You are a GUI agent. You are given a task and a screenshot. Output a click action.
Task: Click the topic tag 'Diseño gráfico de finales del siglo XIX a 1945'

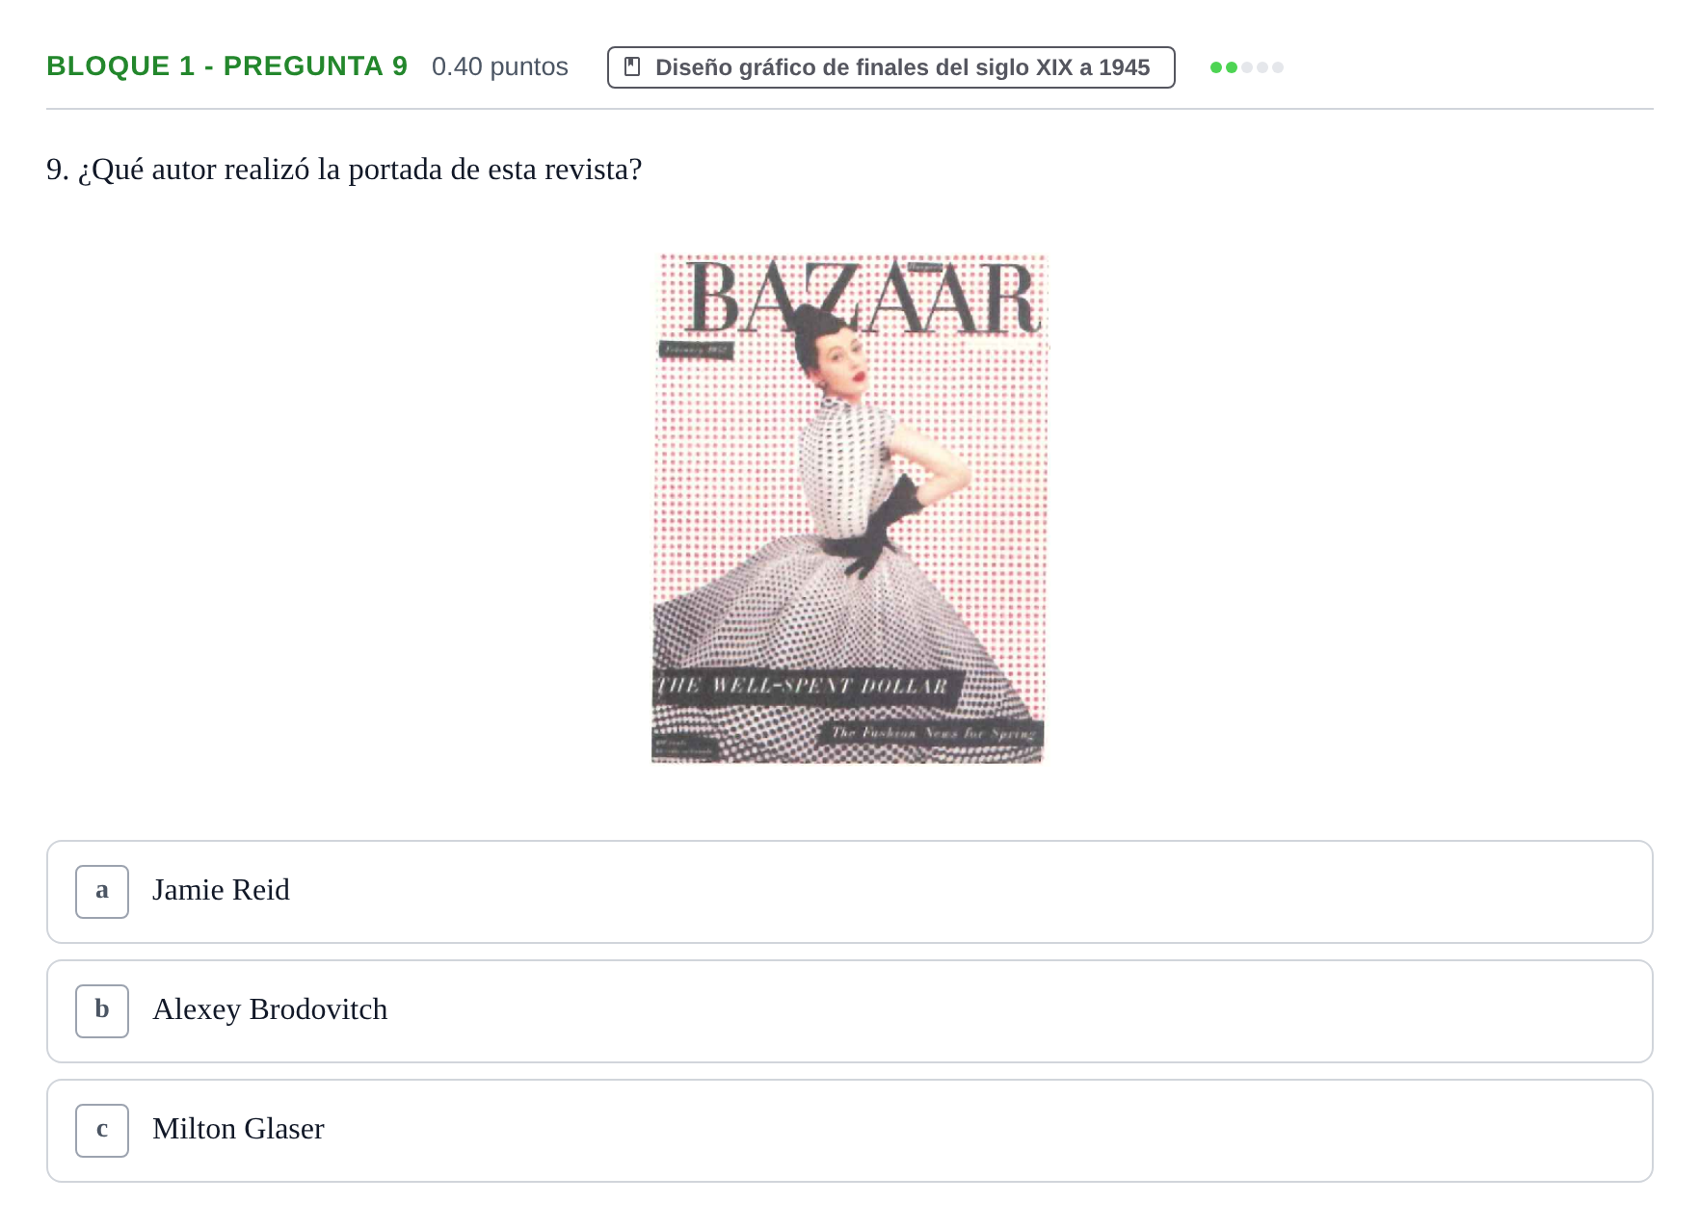point(890,67)
